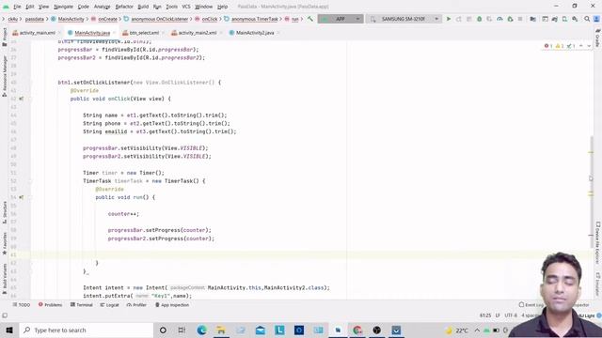Open the Terminal tool window
Image resolution: width=602 pixels, height=338 pixels.
[82, 305]
